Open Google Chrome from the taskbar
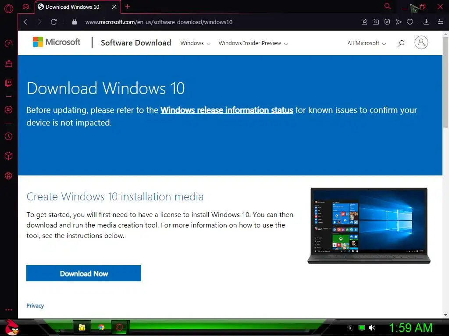 [101, 327]
